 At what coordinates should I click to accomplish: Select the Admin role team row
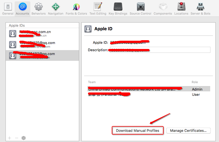click(x=149, y=89)
